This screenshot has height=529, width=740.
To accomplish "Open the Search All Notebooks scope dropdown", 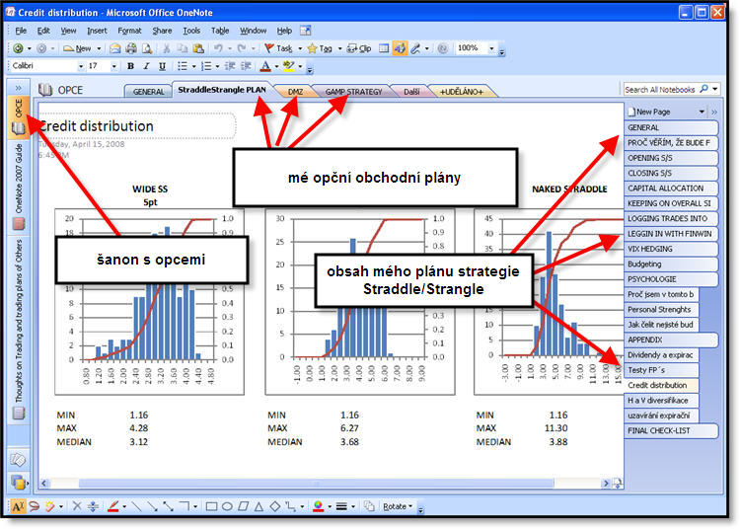I will click(x=715, y=89).
